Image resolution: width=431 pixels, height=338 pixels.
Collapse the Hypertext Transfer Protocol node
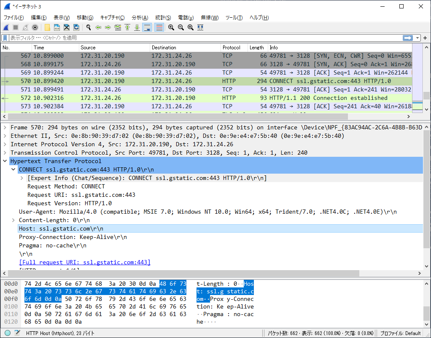pyautogui.click(x=5, y=161)
